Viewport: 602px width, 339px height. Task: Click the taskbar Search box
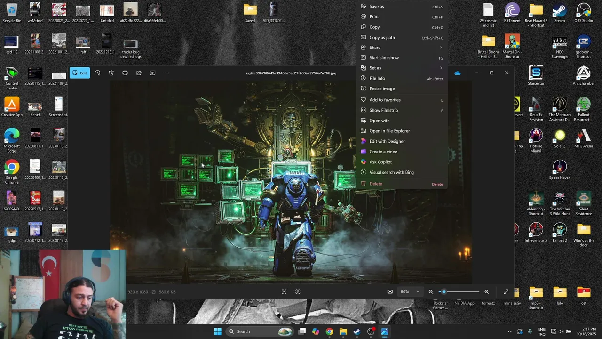[260, 331]
